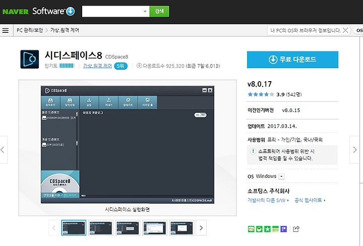The image size is (363, 246).
Task: Click the NAVER logo
Action: point(15,12)
